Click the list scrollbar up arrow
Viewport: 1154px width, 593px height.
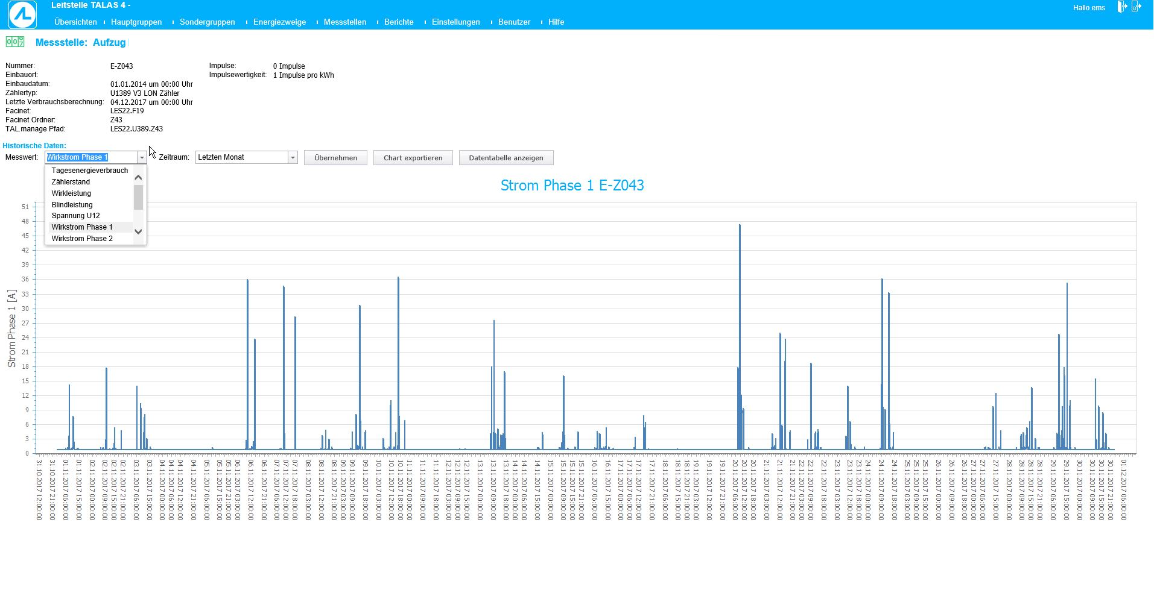[138, 177]
